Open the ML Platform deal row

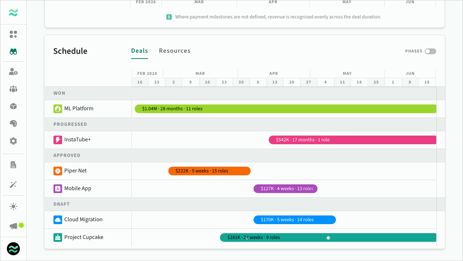(79, 108)
